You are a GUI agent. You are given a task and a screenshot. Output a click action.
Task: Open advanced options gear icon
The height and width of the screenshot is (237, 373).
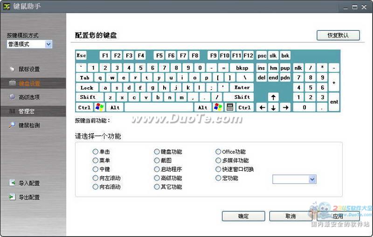(12, 97)
